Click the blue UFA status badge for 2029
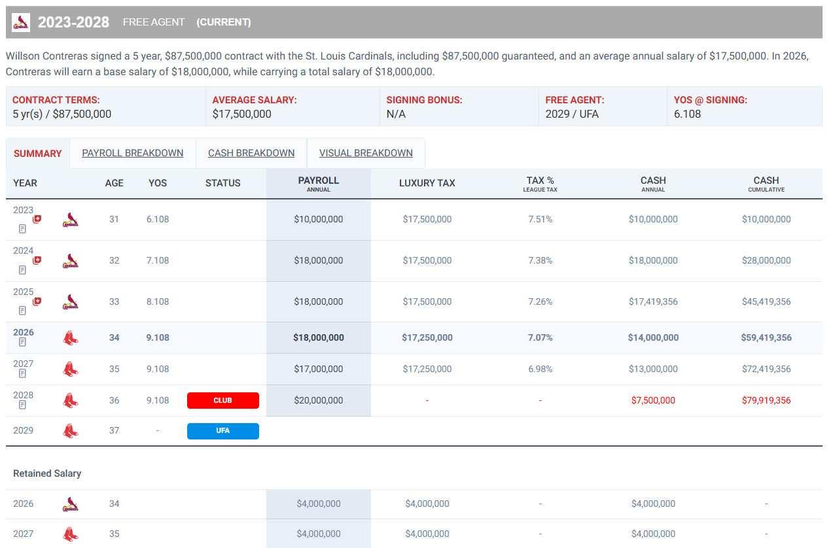 click(x=222, y=431)
